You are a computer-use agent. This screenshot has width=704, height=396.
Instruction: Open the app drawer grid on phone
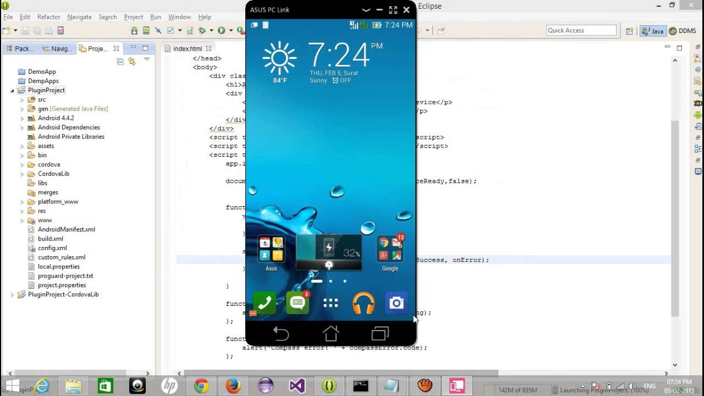click(331, 303)
